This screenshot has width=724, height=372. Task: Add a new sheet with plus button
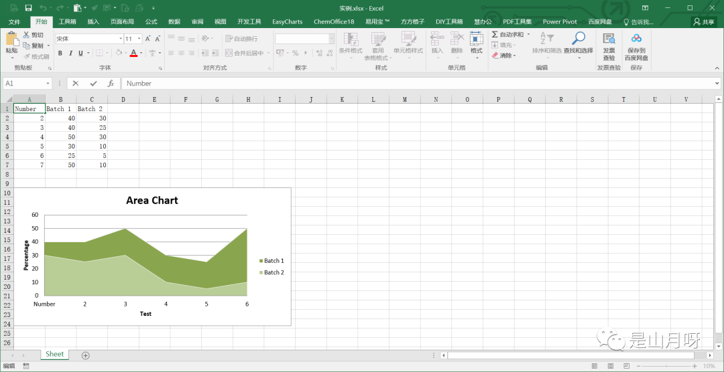click(85, 355)
